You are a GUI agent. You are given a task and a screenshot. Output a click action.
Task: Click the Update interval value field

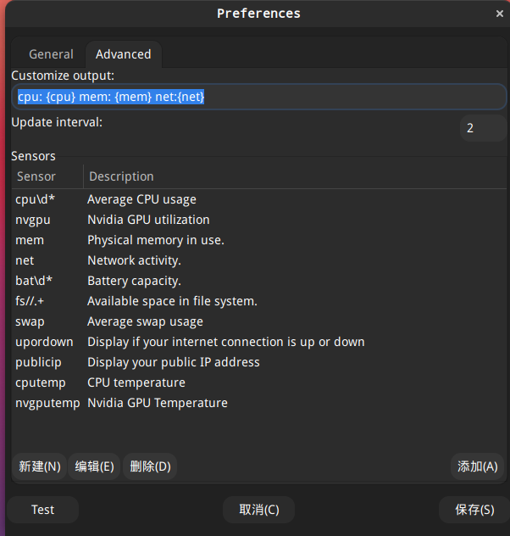[483, 128]
